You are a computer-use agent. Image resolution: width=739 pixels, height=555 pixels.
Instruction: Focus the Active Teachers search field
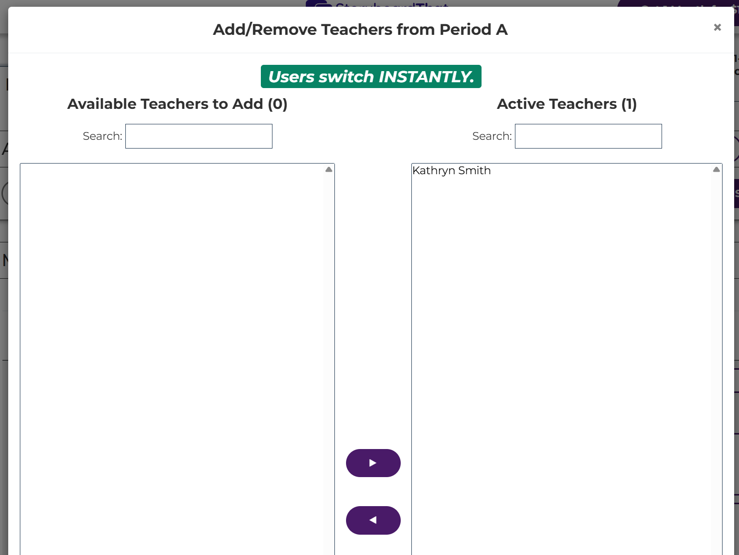[588, 136]
